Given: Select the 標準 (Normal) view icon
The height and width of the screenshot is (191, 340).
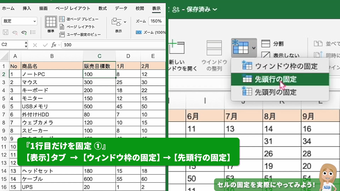Looking at the screenshot, I should (x=51, y=22).
